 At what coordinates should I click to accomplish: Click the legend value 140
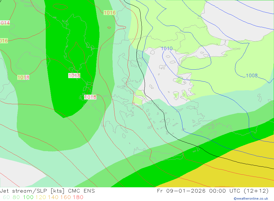tap(53, 197)
